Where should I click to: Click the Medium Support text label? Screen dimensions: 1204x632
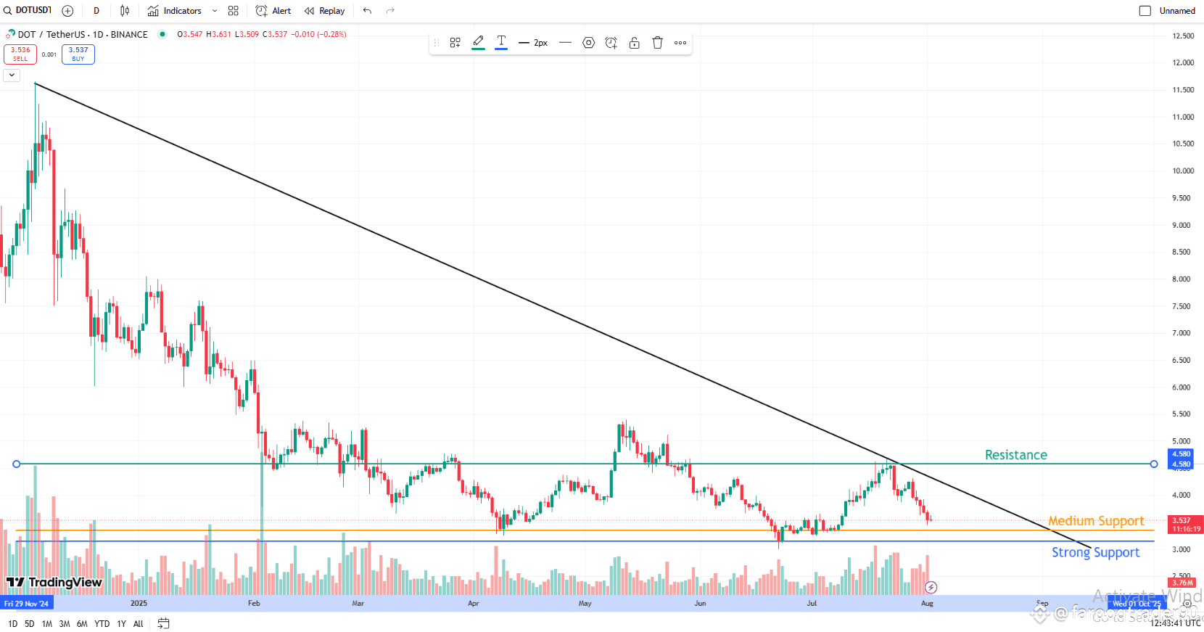tap(1096, 521)
